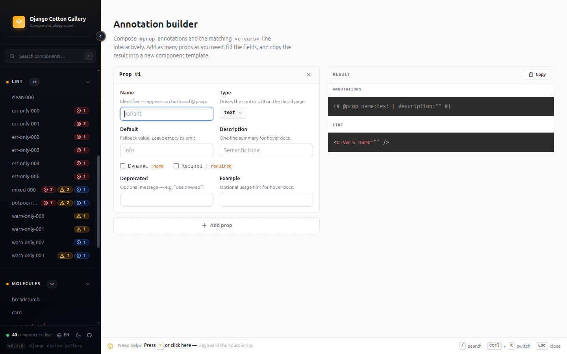Click the annotations code block

[441, 106]
